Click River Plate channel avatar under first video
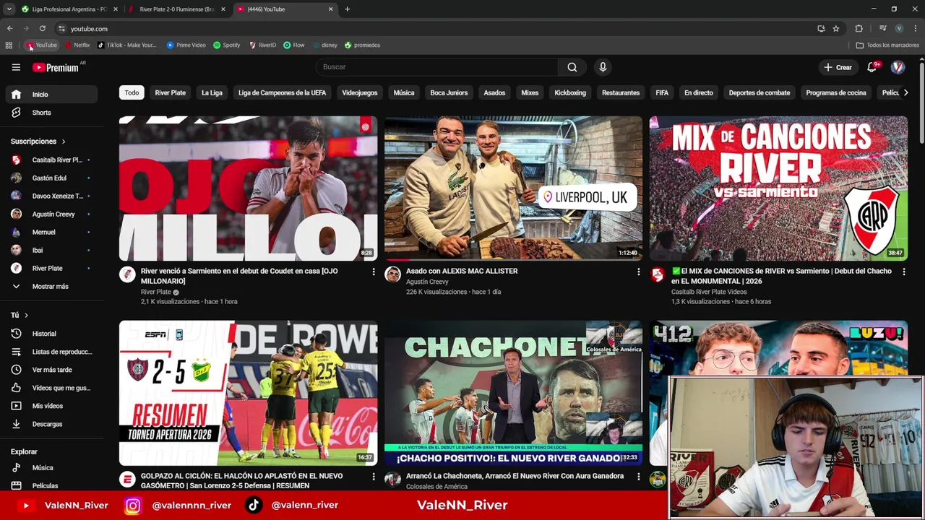Viewport: 925px width, 520px height. [127, 274]
